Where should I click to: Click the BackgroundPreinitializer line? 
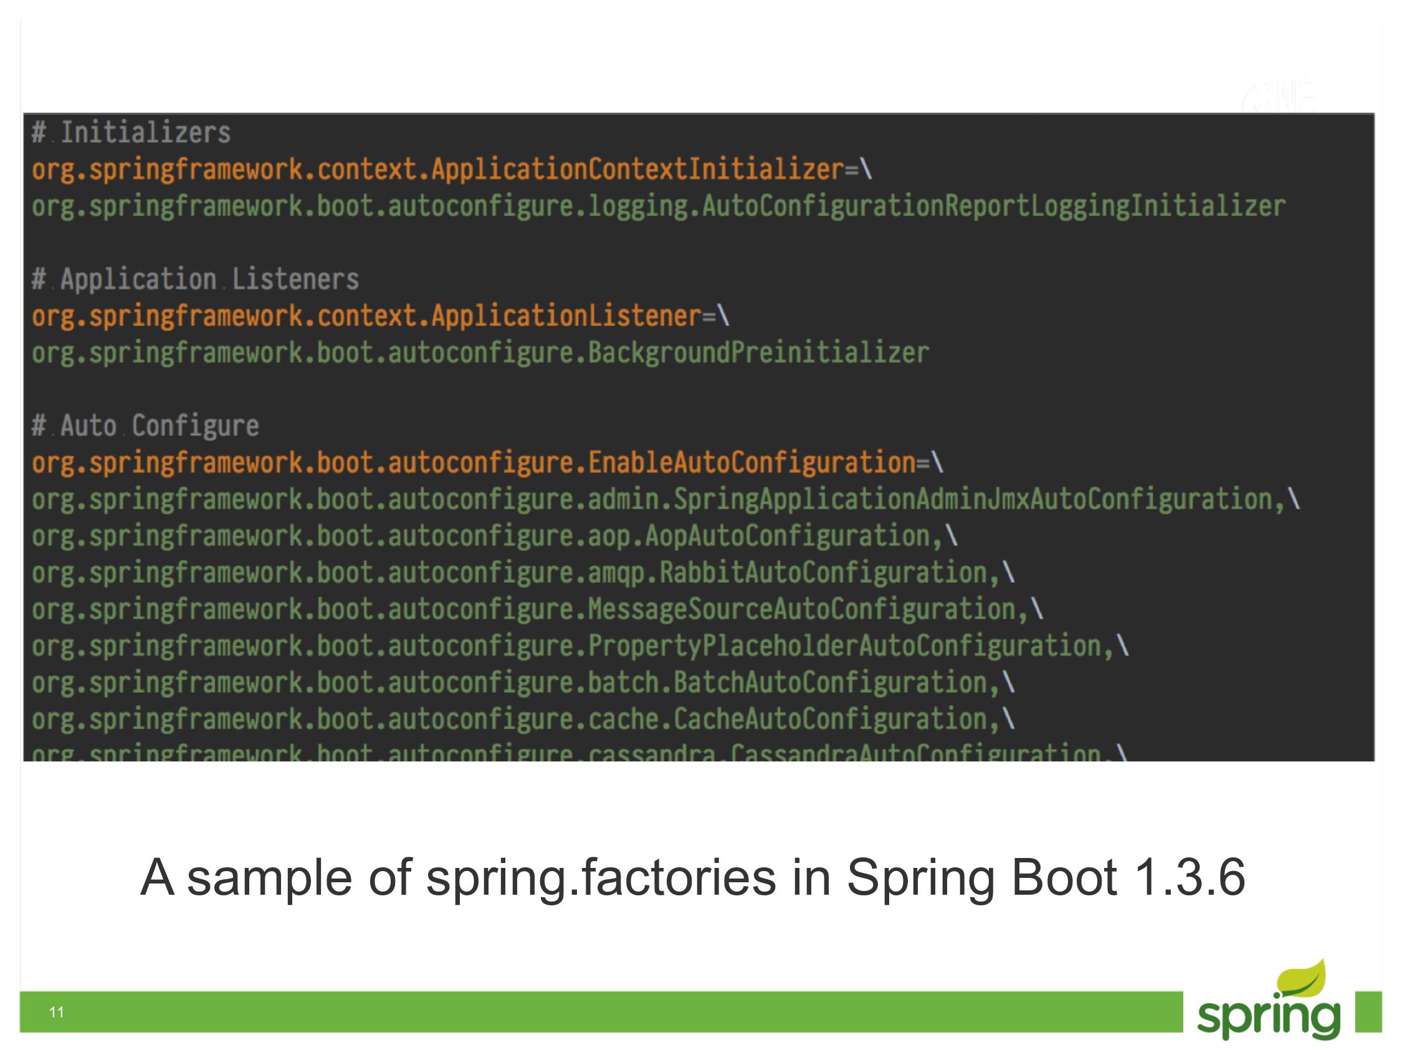tap(480, 353)
